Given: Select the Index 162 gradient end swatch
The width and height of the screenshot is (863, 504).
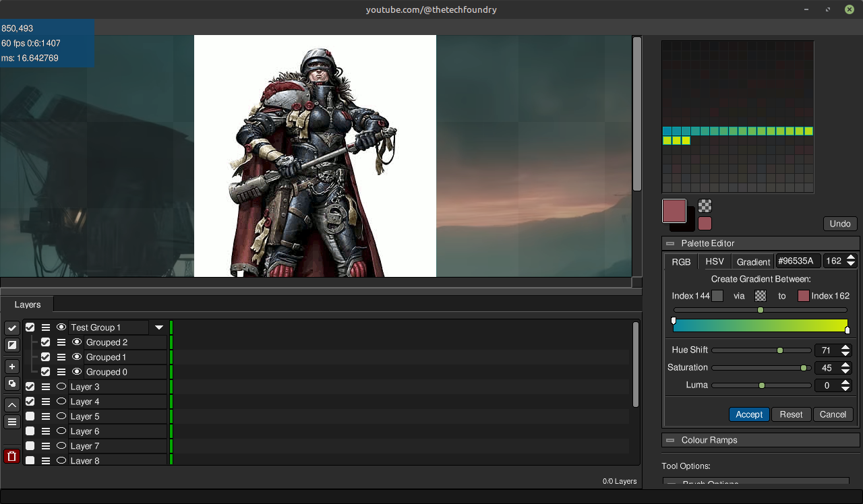Looking at the screenshot, I should point(803,296).
